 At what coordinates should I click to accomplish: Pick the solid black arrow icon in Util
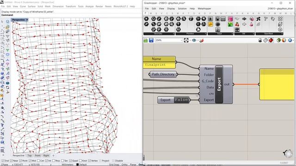244,19
